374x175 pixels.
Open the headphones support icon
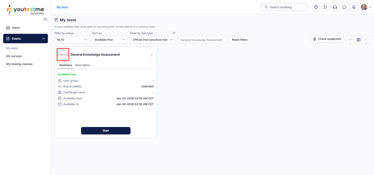[x=335, y=7]
